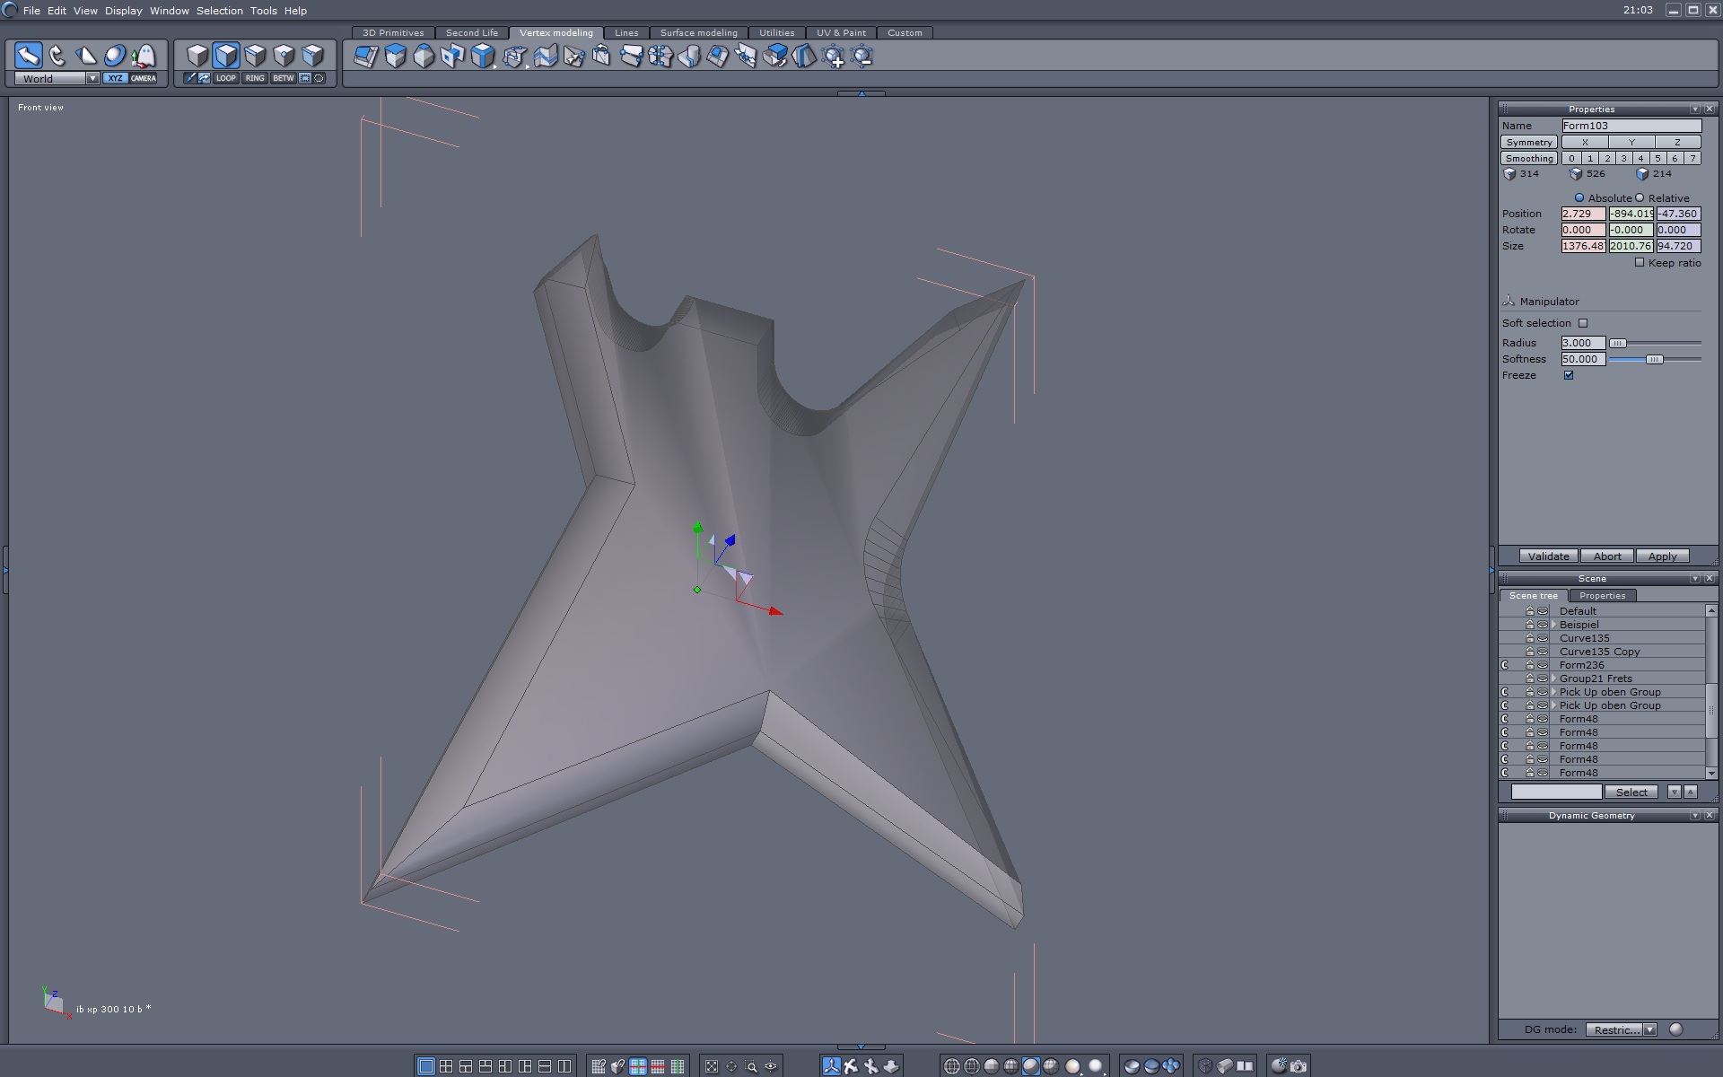Click the Softness slider handle
This screenshot has width=1723, height=1077.
tap(1654, 359)
